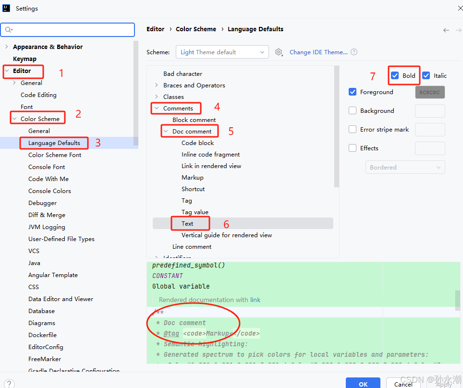
Task: Select Code Editing settings page
Action: 38,95
